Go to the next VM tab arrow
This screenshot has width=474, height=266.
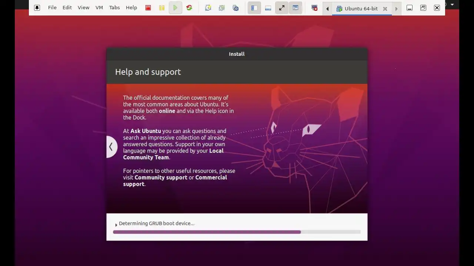tap(396, 8)
